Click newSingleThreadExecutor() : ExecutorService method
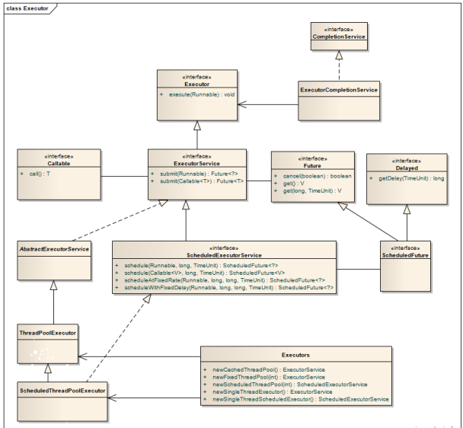 273,392
